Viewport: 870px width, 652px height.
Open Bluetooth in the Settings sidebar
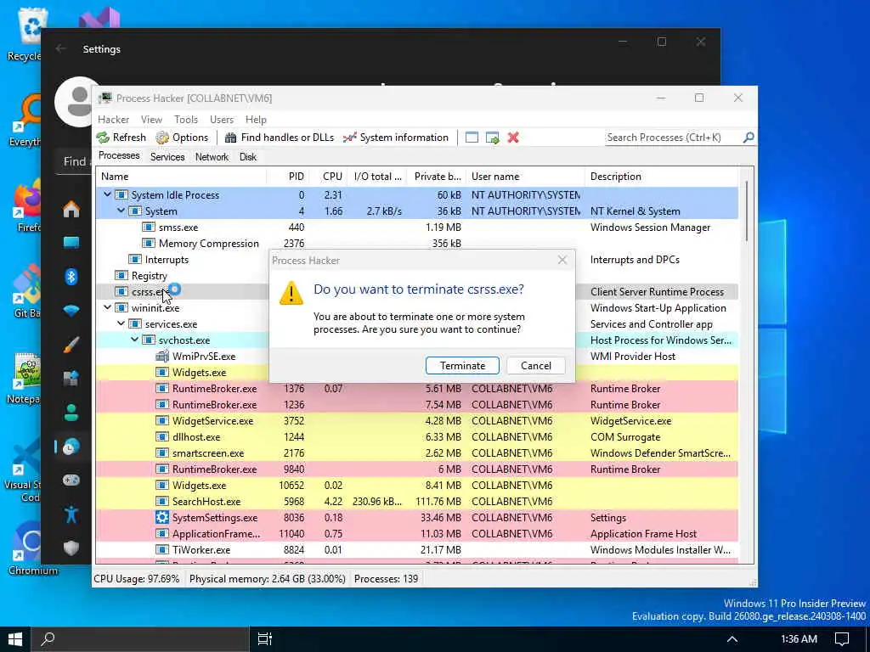[71, 276]
